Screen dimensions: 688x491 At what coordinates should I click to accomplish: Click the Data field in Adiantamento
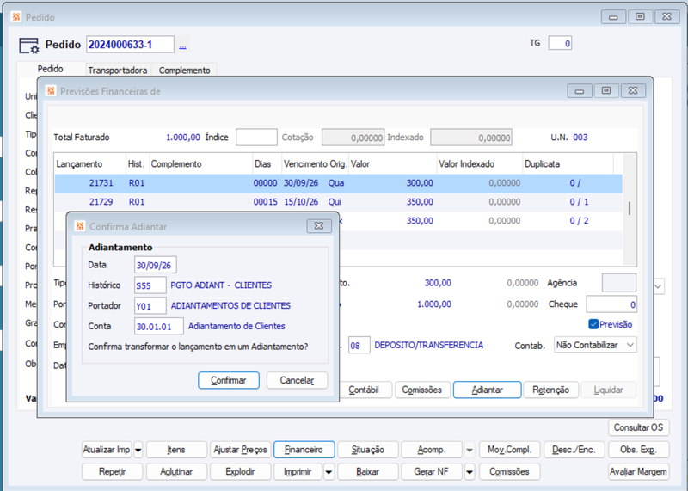click(156, 265)
